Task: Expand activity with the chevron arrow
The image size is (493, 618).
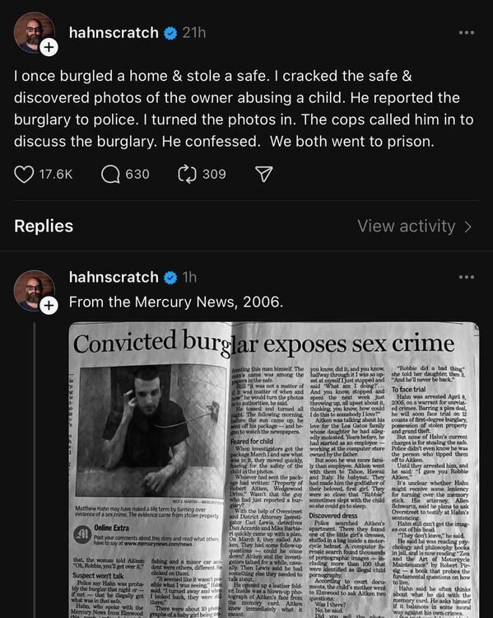Action: (467, 227)
